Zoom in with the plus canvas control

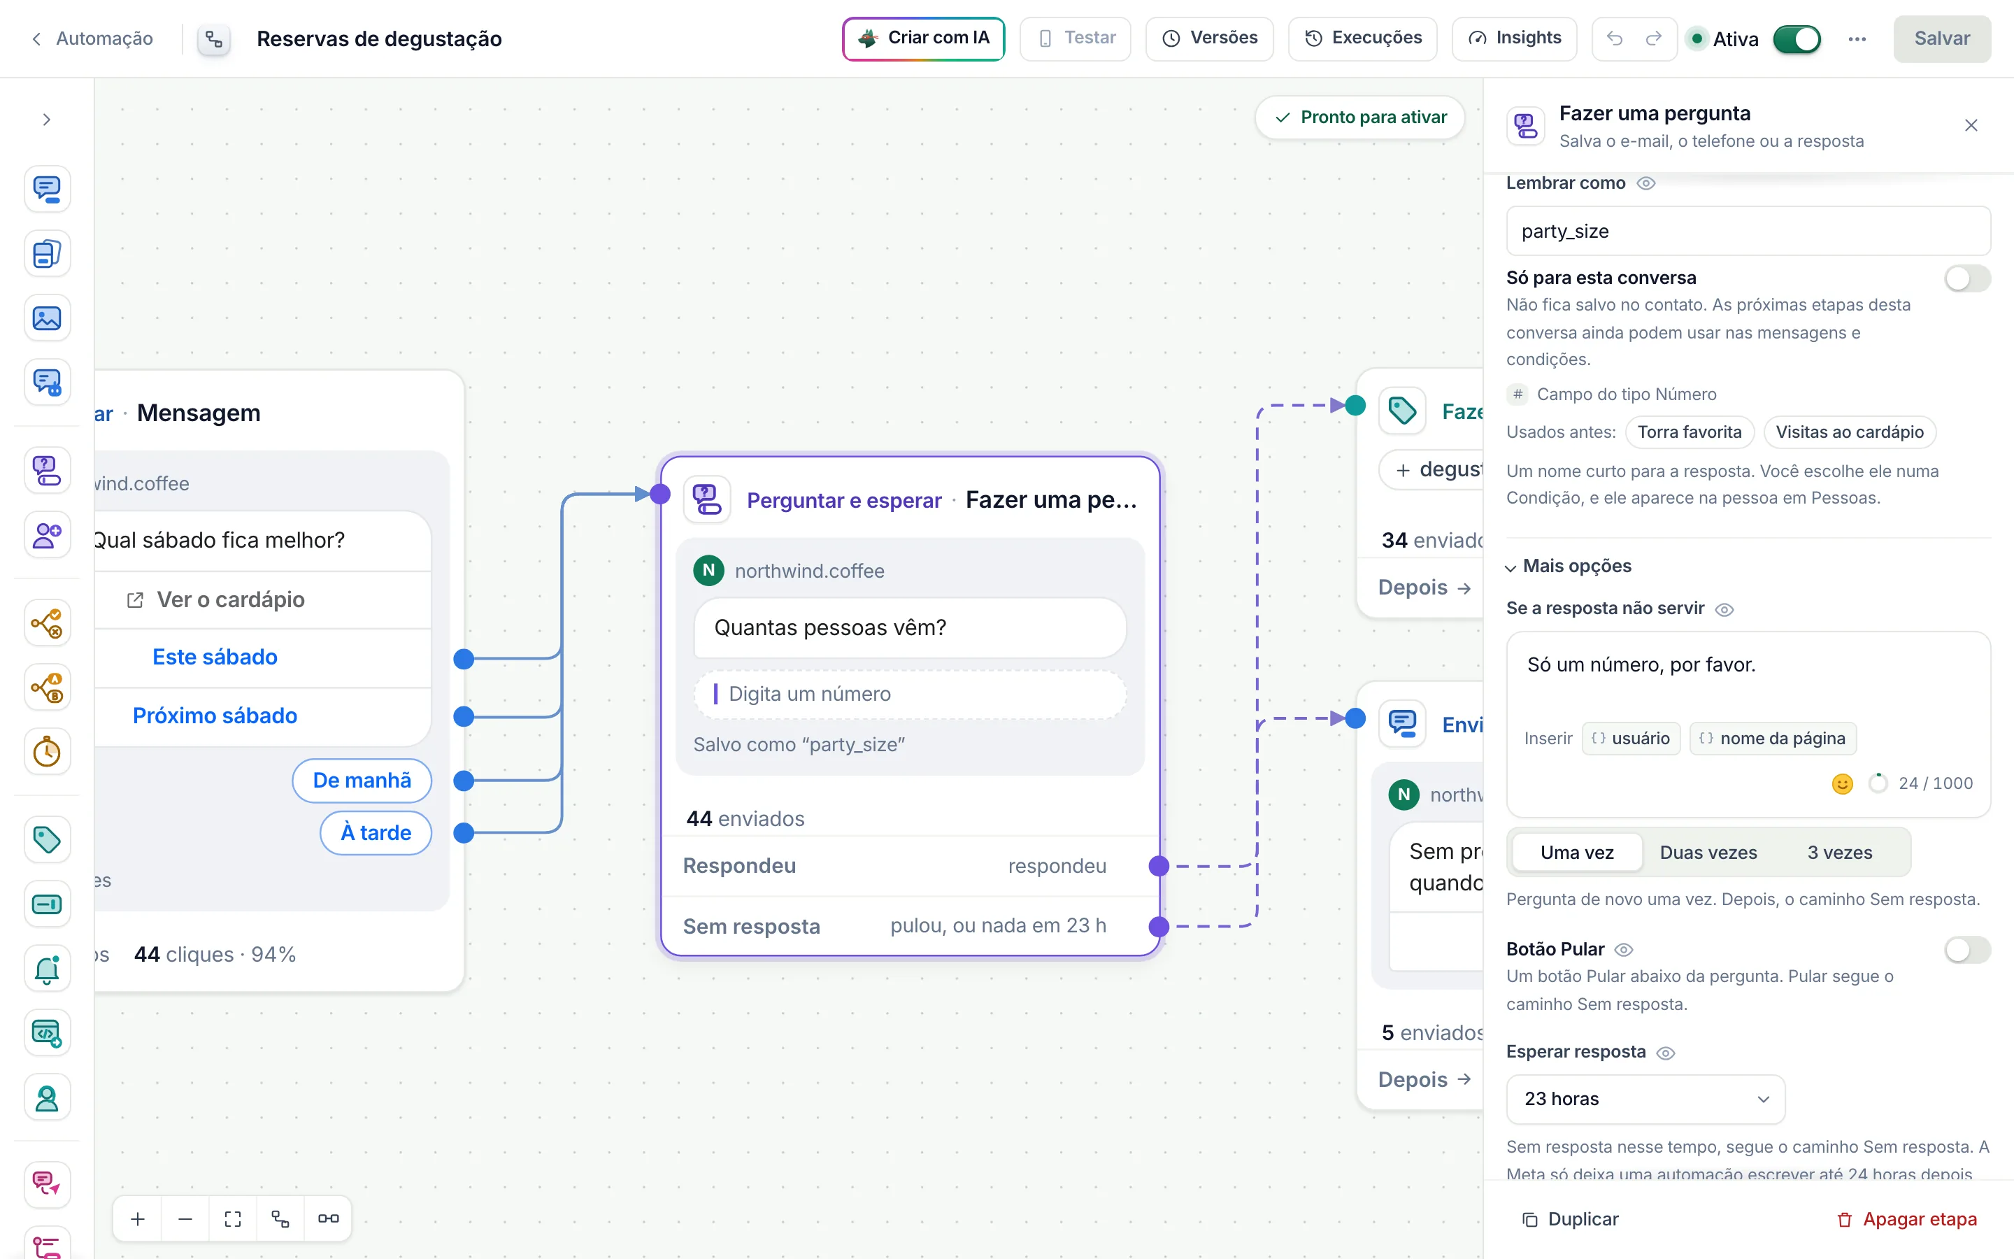138,1219
